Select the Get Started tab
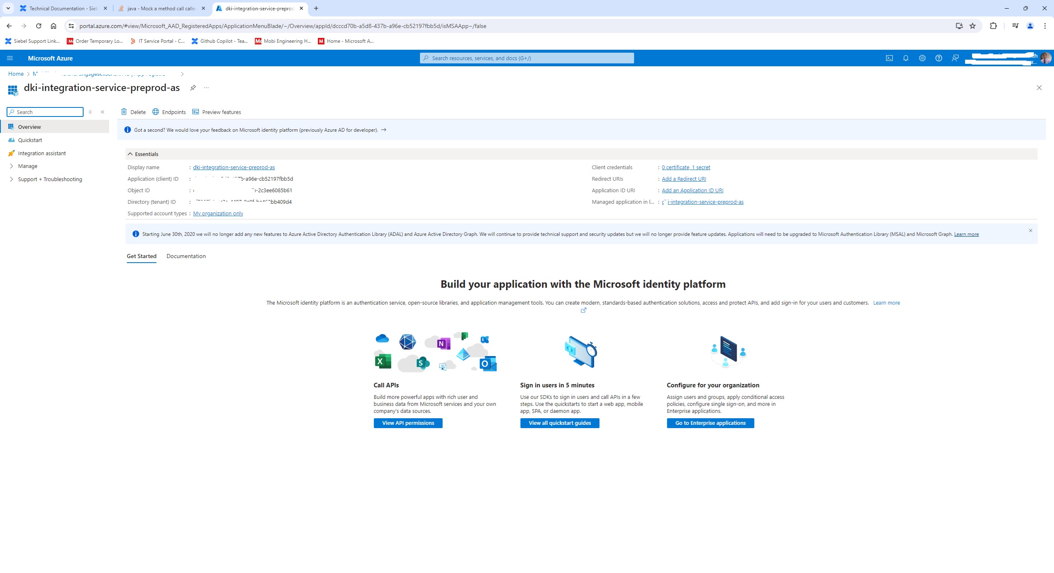Screen dimensions: 1054x573 pos(142,256)
